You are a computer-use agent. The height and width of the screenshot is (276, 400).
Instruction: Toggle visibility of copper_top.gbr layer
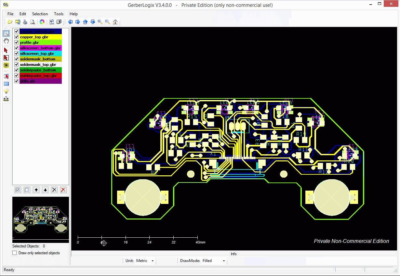pyautogui.click(x=16, y=37)
